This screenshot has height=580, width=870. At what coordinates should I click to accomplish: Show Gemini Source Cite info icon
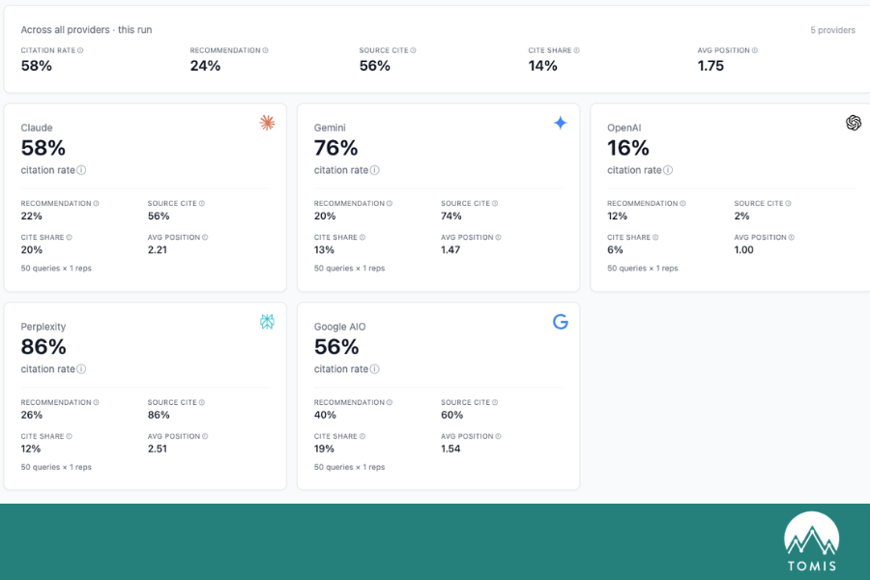click(x=495, y=204)
